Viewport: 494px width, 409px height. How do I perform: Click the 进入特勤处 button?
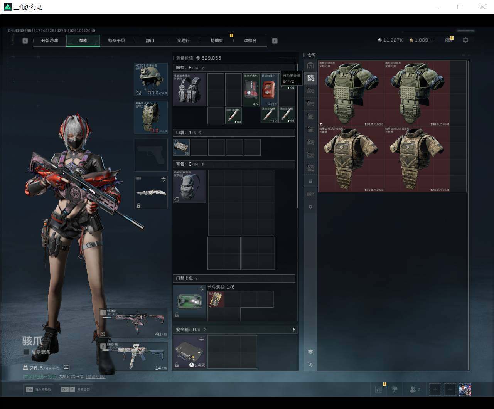(39, 389)
